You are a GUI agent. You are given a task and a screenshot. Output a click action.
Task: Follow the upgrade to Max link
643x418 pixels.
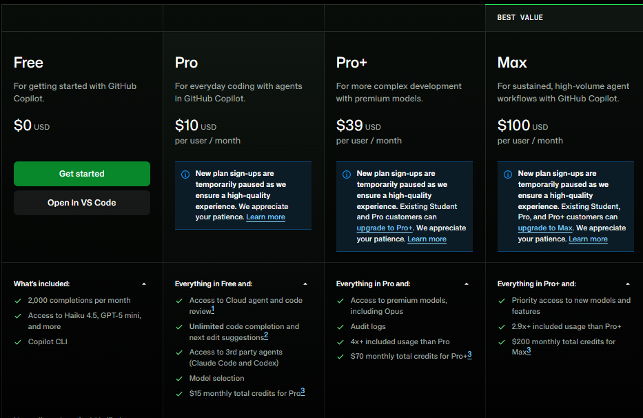click(545, 228)
